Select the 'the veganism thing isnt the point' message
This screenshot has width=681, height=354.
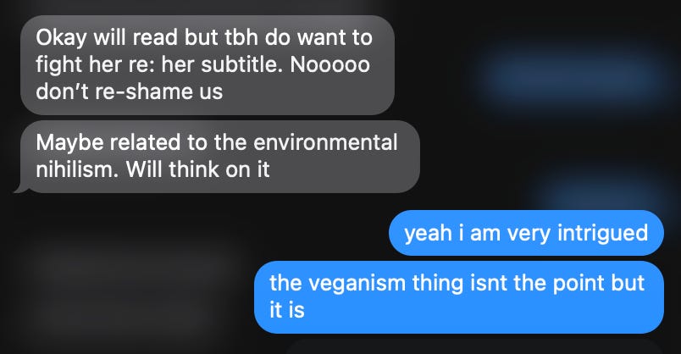pyautogui.click(x=458, y=297)
